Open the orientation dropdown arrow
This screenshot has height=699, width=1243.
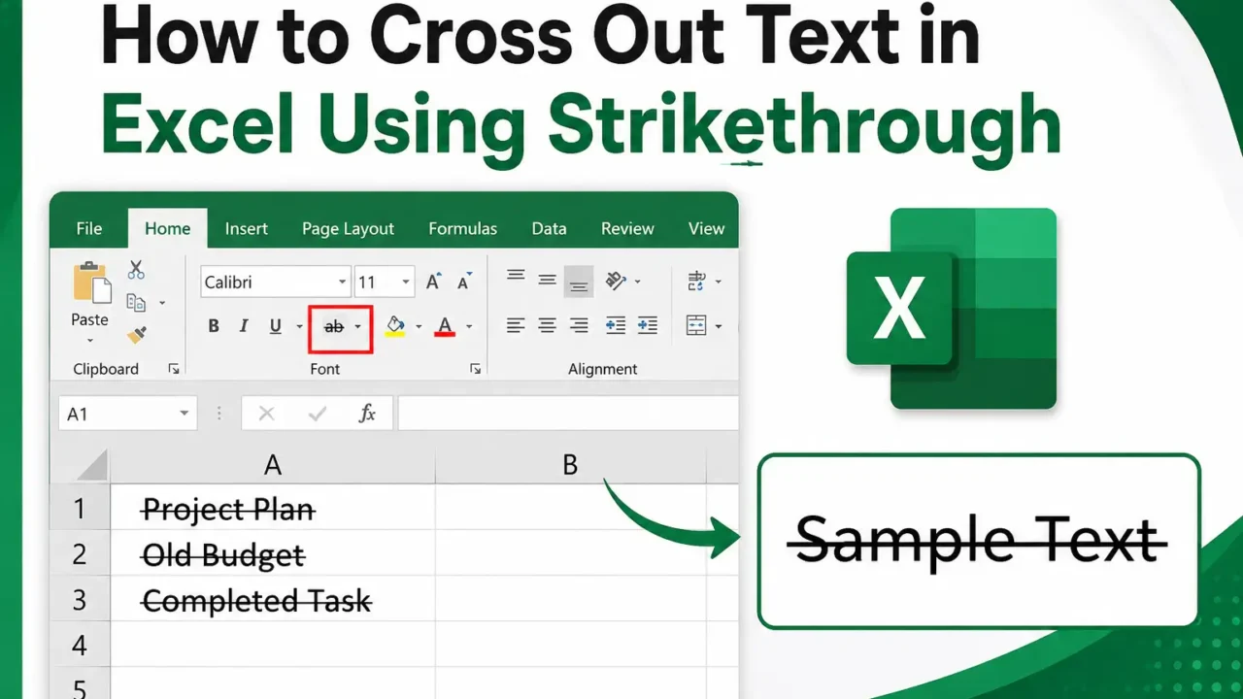coord(637,283)
